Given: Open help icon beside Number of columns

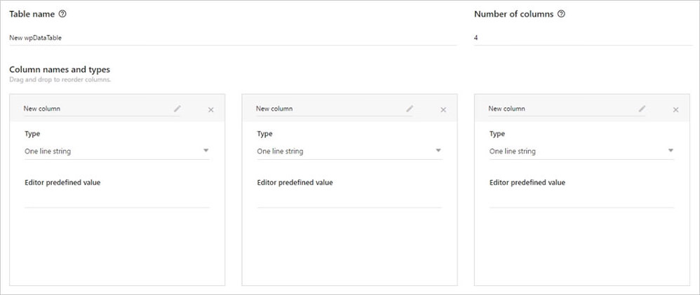Looking at the screenshot, I should point(562,14).
